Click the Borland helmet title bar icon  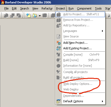click(x=3, y=2)
